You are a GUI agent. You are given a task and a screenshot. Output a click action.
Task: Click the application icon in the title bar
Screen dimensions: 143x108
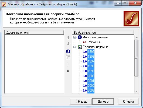pos(4,4)
